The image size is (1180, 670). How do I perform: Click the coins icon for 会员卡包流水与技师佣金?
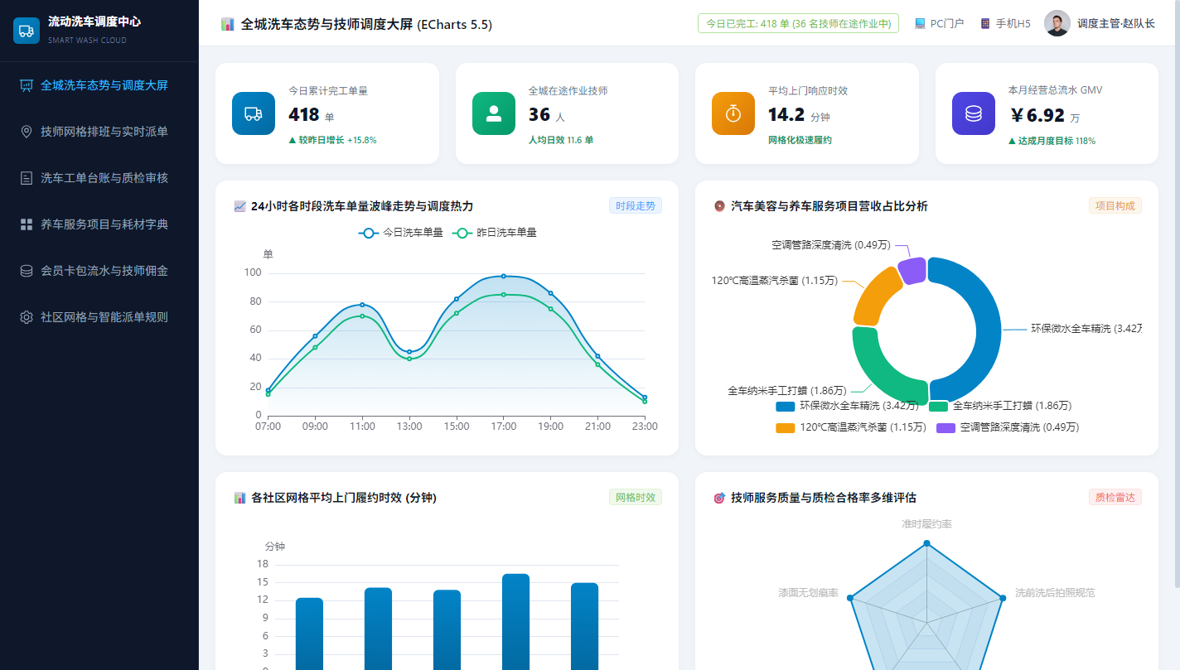27,271
